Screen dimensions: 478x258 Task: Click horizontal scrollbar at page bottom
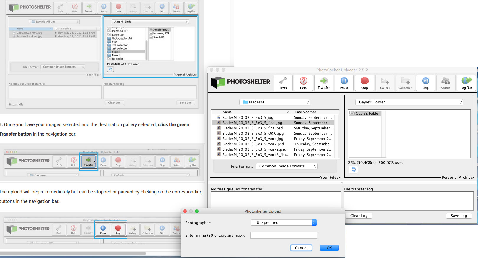(x=73, y=253)
